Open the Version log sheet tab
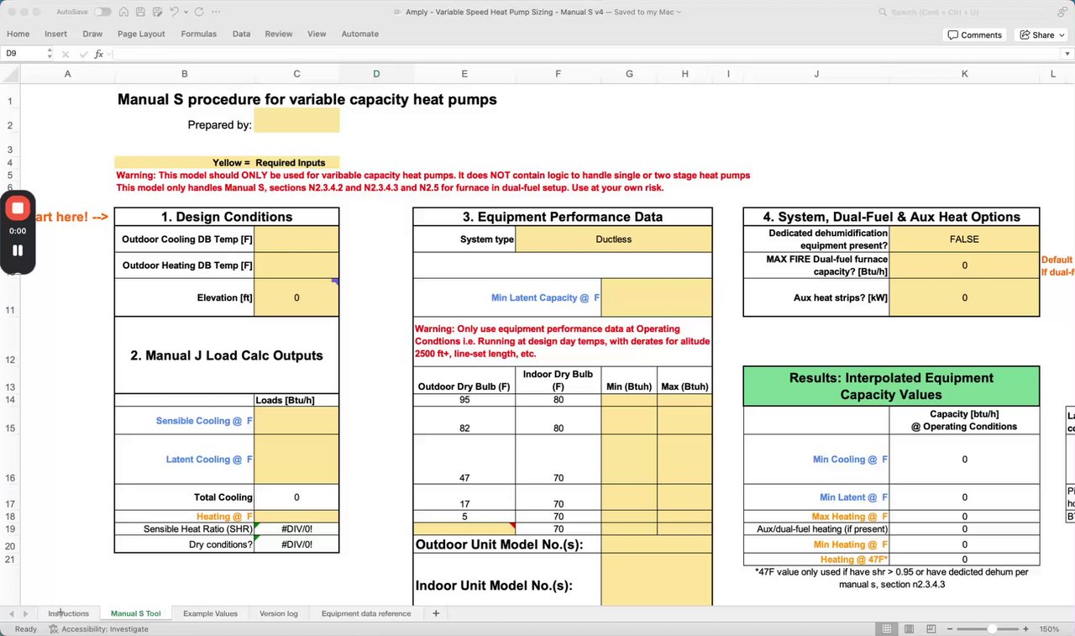 (x=278, y=613)
